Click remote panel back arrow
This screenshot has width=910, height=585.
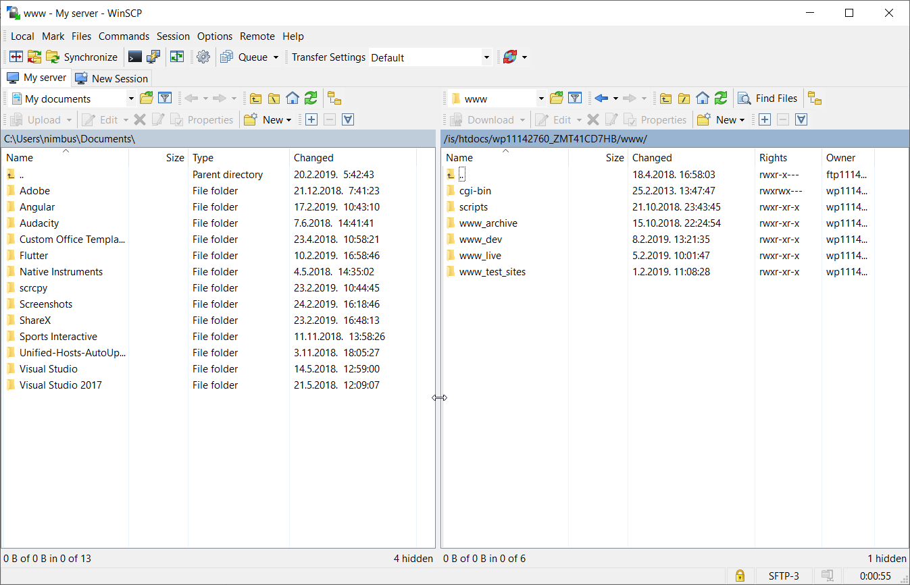601,99
